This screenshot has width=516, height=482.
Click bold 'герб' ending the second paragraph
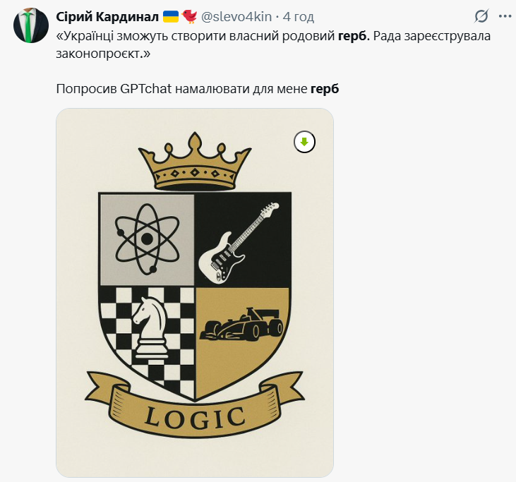[x=325, y=89]
